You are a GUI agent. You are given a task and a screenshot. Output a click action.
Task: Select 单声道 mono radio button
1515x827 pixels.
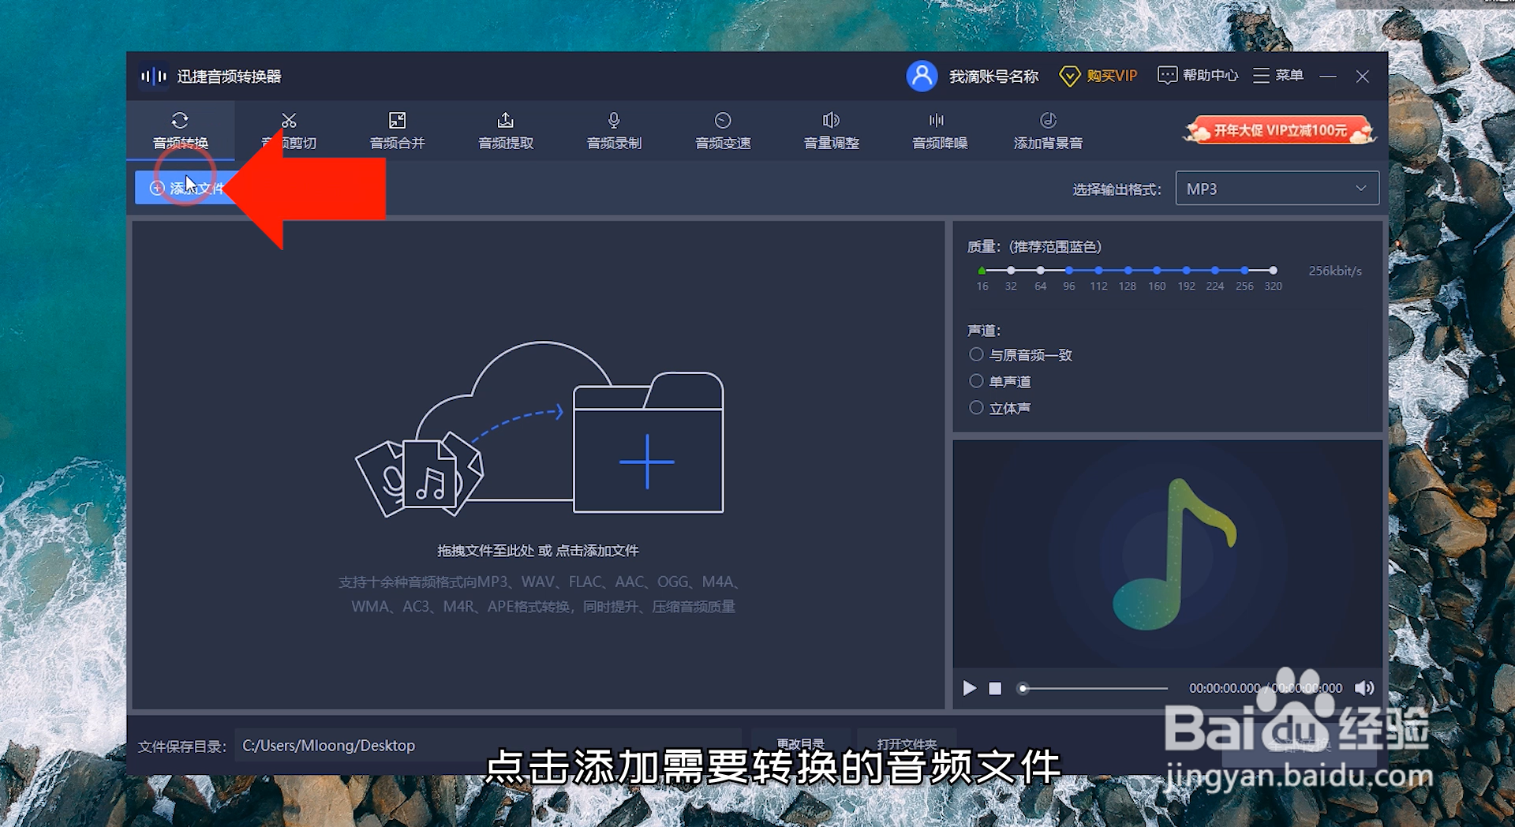tap(976, 381)
